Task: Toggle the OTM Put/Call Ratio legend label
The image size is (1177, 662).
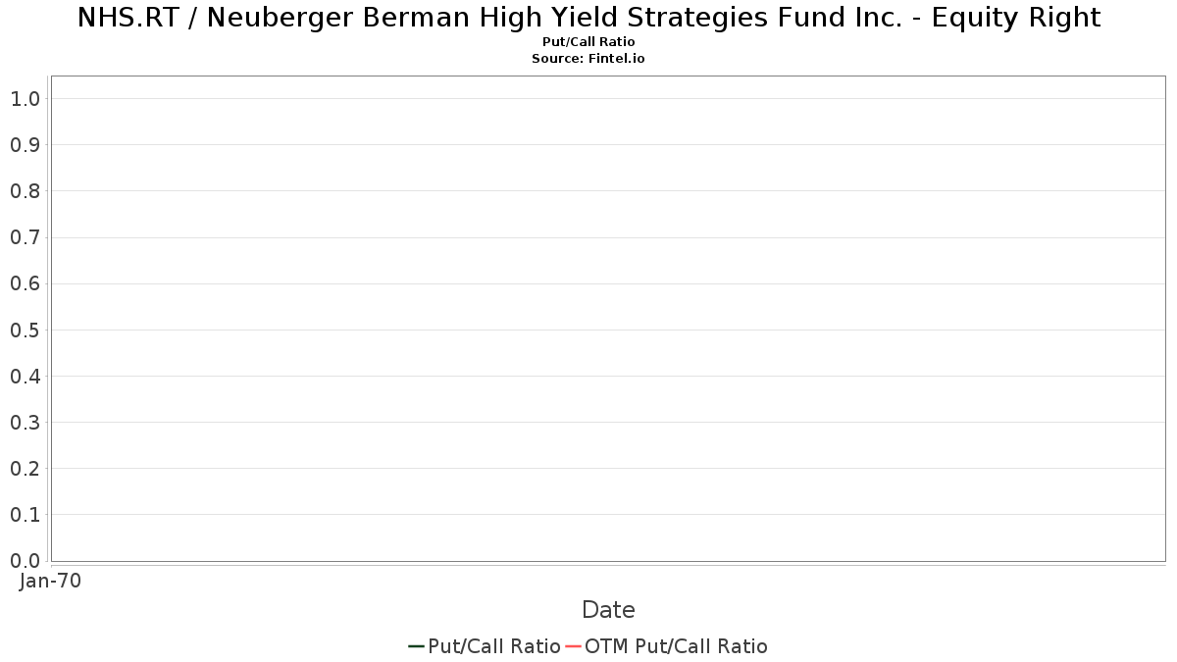Action: (676, 646)
